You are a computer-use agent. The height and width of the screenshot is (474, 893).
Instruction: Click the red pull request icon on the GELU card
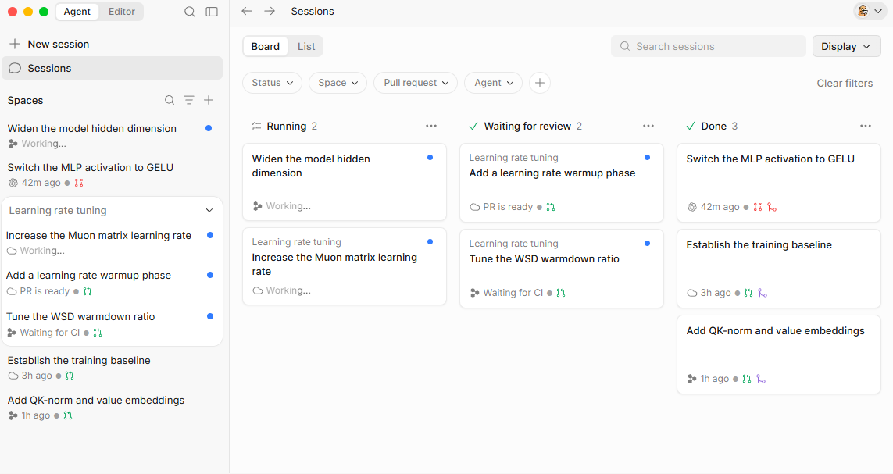758,207
